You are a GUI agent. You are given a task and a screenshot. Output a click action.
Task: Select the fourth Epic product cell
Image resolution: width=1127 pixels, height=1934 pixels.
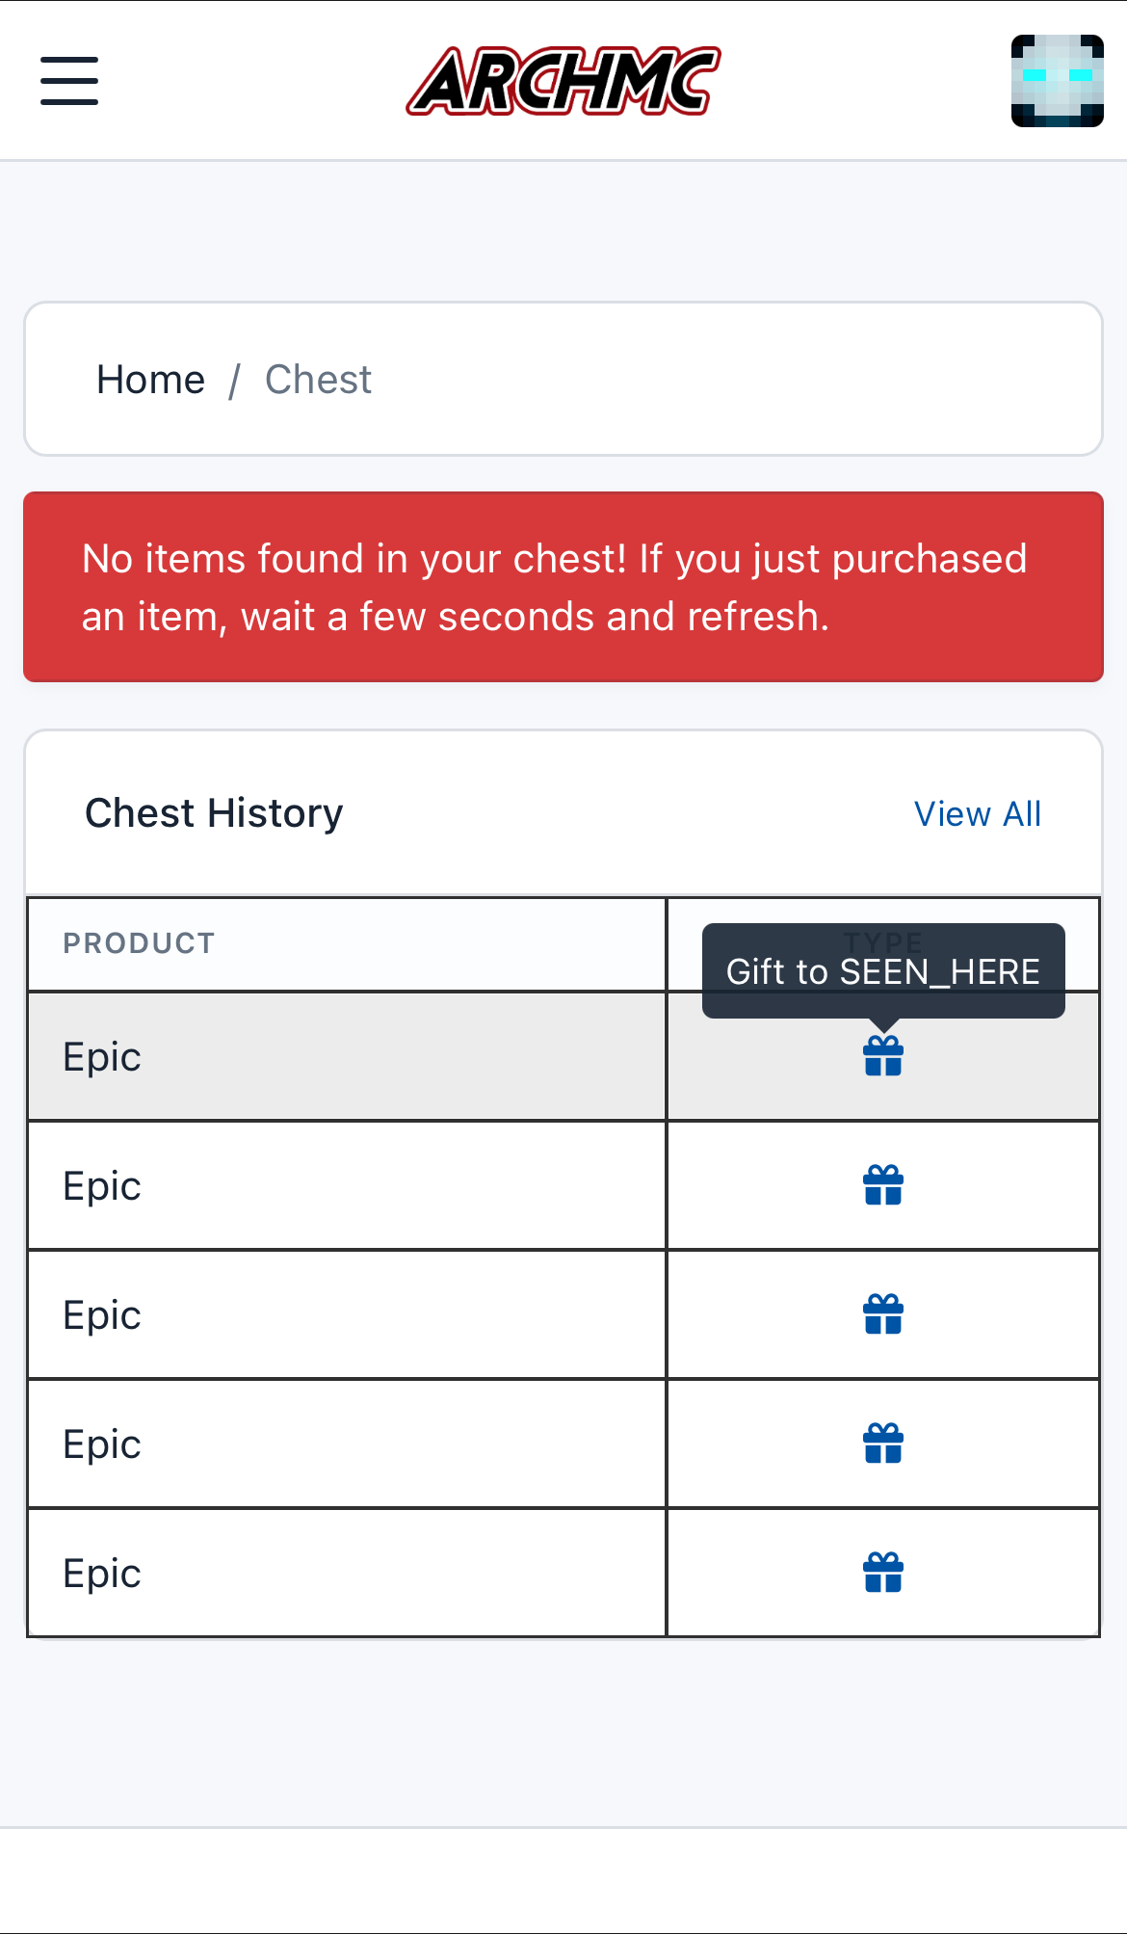click(x=347, y=1444)
